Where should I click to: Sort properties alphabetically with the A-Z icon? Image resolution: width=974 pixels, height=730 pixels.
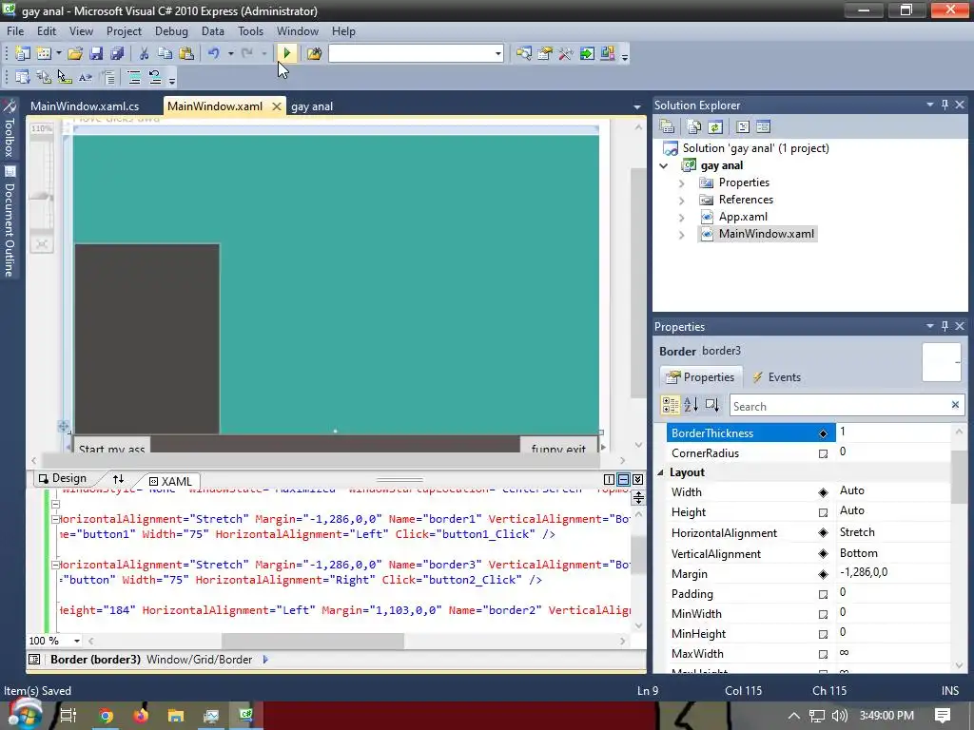click(692, 405)
